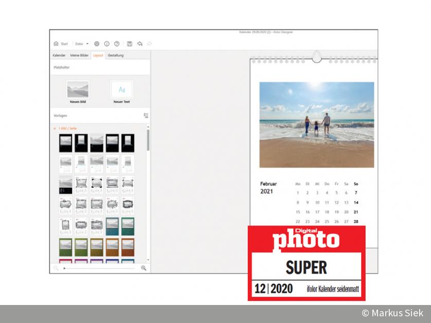
Task: Go to the Start home screen
Action: (x=61, y=44)
